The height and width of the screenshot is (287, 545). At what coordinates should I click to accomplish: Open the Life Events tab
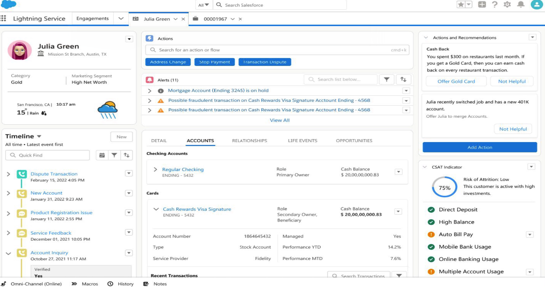tap(302, 141)
